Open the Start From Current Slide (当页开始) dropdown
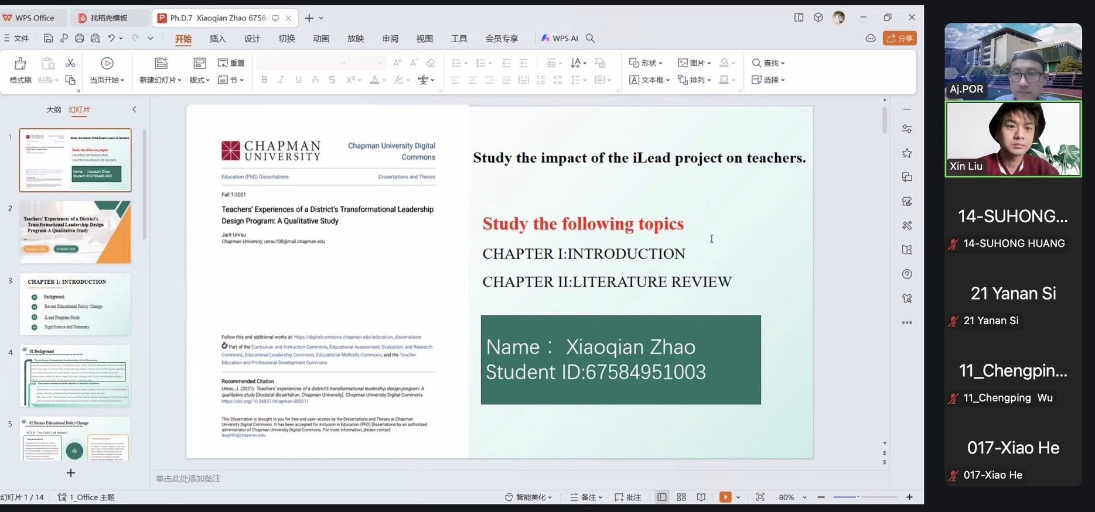 (107, 80)
